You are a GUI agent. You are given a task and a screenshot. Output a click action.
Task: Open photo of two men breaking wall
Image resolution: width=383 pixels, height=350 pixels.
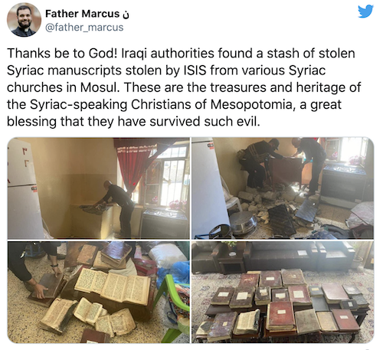pyautogui.click(x=283, y=188)
